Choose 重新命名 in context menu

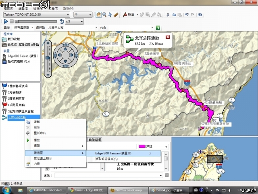pos(56,133)
